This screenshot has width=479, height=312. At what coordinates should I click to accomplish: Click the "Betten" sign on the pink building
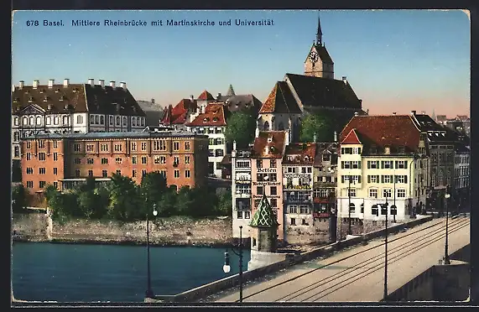pyautogui.click(x=267, y=170)
